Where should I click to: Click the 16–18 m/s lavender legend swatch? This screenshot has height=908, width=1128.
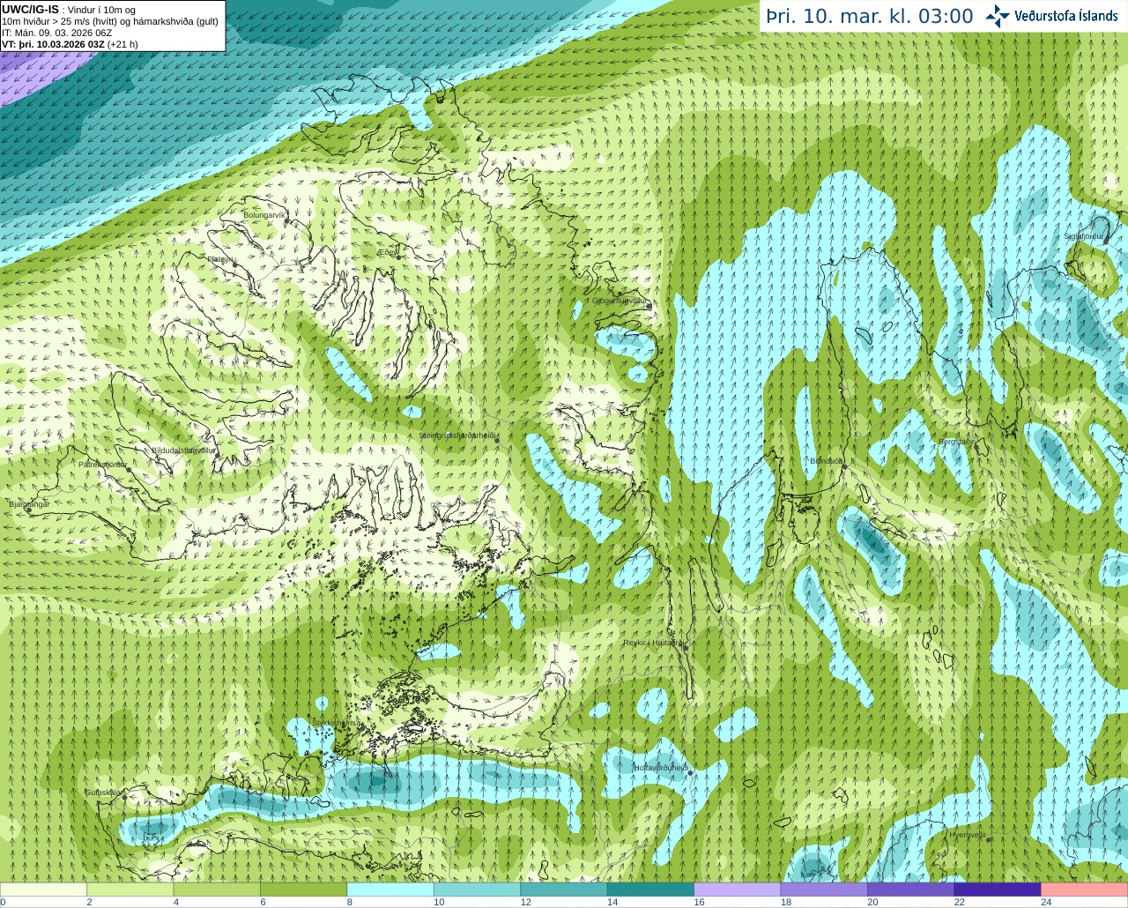738,889
